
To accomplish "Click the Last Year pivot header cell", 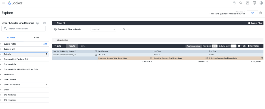I will coord(181,51).
